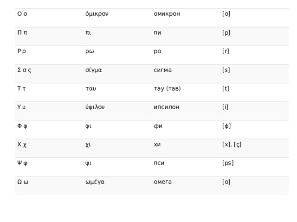
Task: Click the Russian name ипсилон
Action: [166, 107]
